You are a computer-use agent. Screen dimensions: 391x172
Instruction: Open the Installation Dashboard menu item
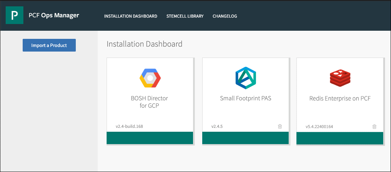131,16
